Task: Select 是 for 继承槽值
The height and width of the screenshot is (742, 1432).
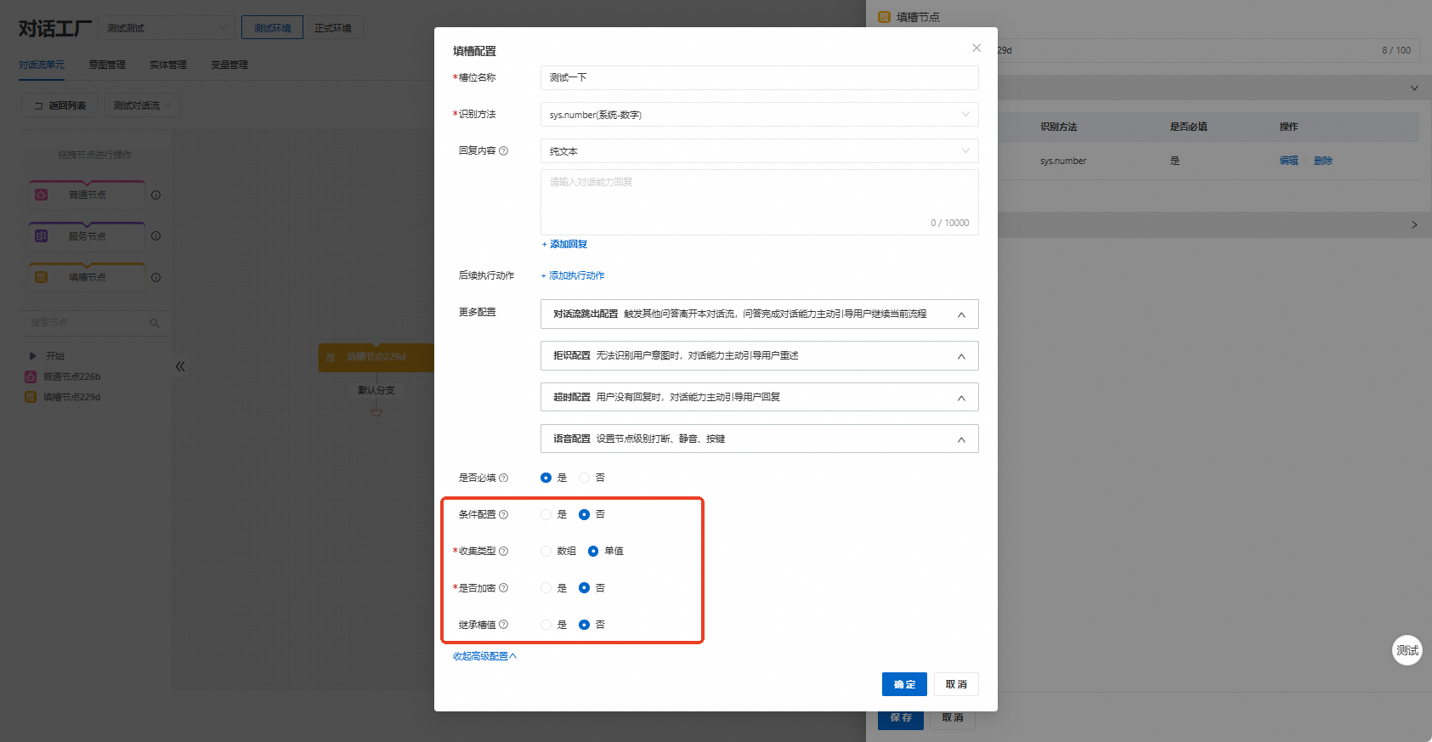Action: tap(546, 625)
